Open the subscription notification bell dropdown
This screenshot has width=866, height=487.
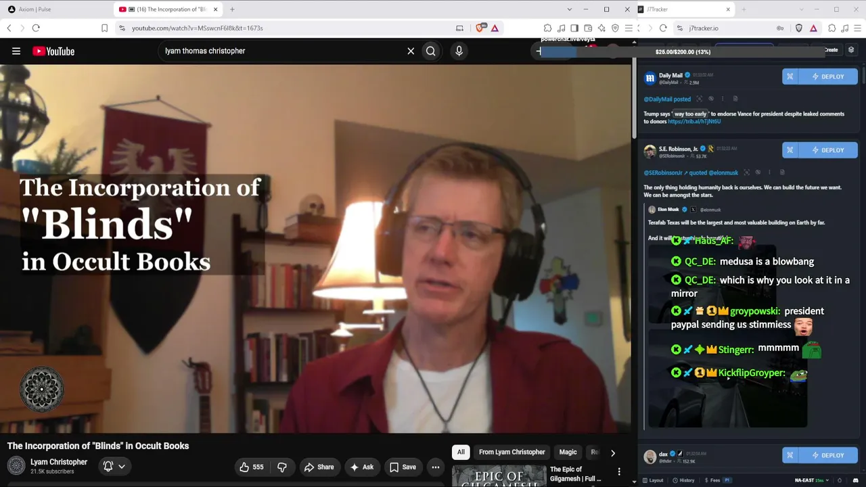(114, 466)
